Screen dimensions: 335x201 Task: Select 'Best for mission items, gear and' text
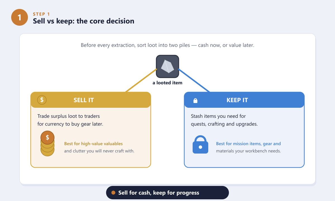[x=248, y=144]
